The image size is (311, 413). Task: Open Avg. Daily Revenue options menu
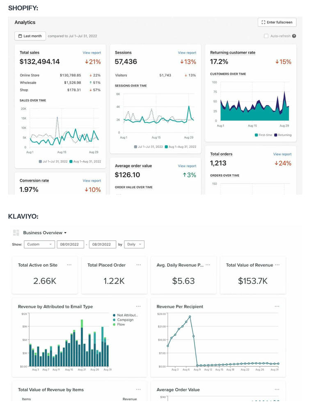pyautogui.click(x=208, y=265)
